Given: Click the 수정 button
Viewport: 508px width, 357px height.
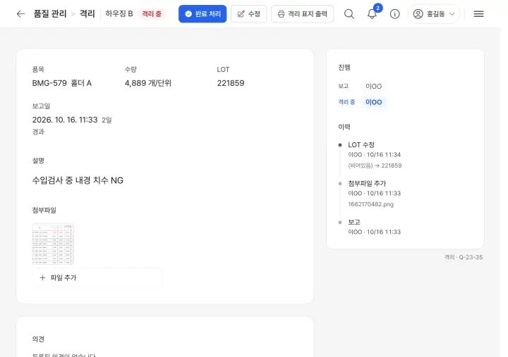Looking at the screenshot, I should point(249,14).
